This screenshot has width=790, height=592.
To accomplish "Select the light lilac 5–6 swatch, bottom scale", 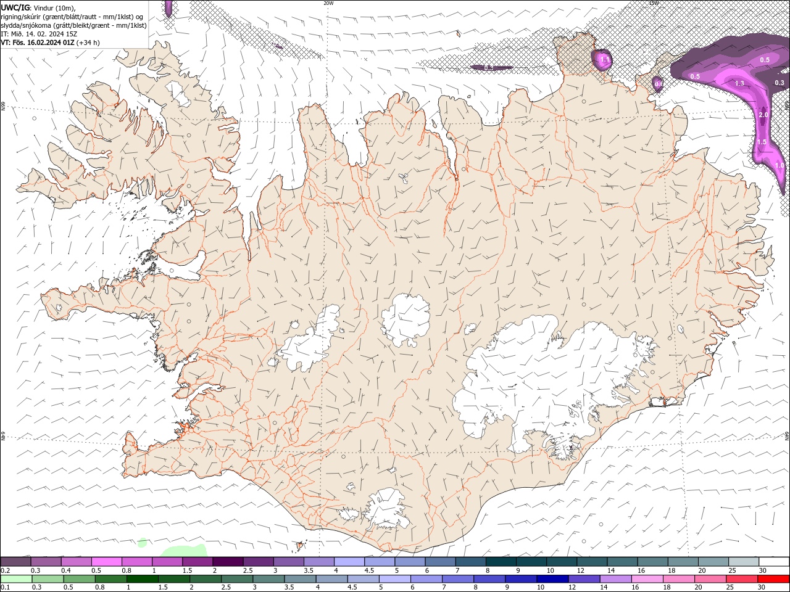I will click(x=395, y=579).
